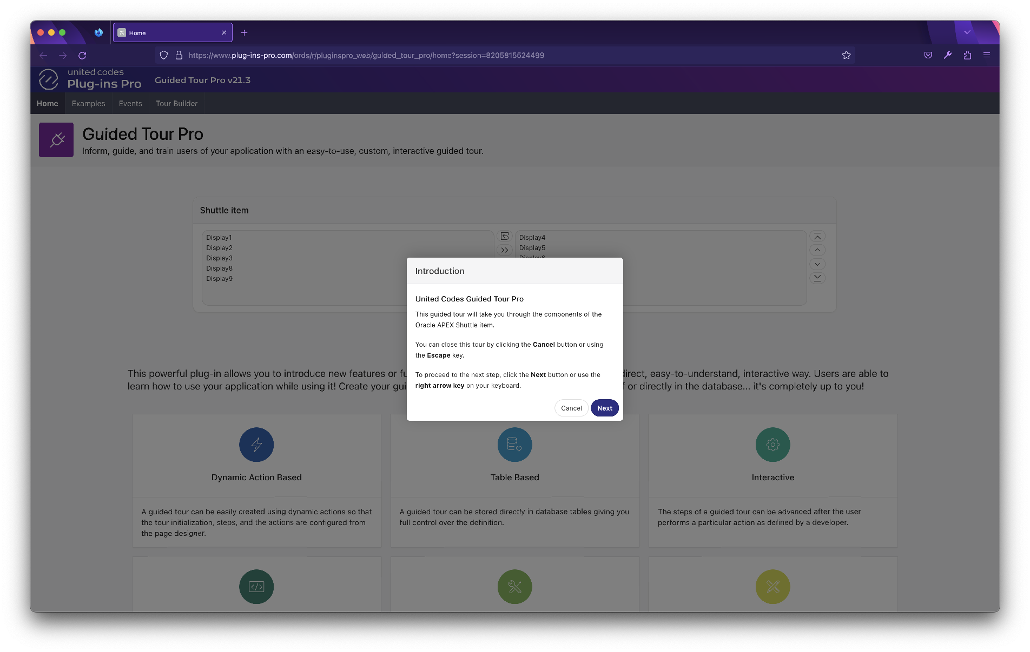Select Display5 in the right shuttle list
Image resolution: width=1030 pixels, height=652 pixels.
(532, 247)
